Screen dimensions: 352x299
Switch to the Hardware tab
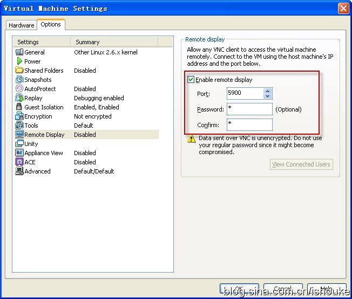[x=22, y=25]
